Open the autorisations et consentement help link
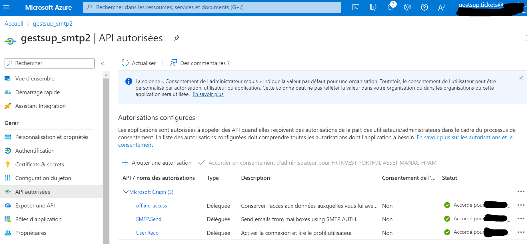The width and height of the screenshot is (527, 244). [315, 141]
